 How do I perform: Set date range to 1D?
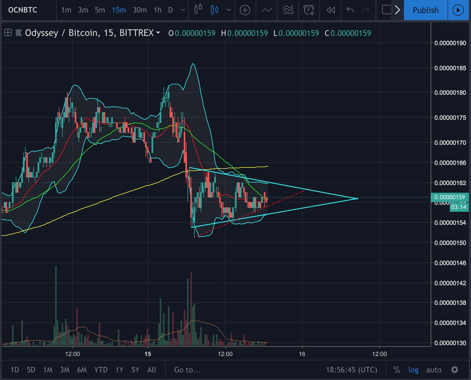pyautogui.click(x=15, y=370)
